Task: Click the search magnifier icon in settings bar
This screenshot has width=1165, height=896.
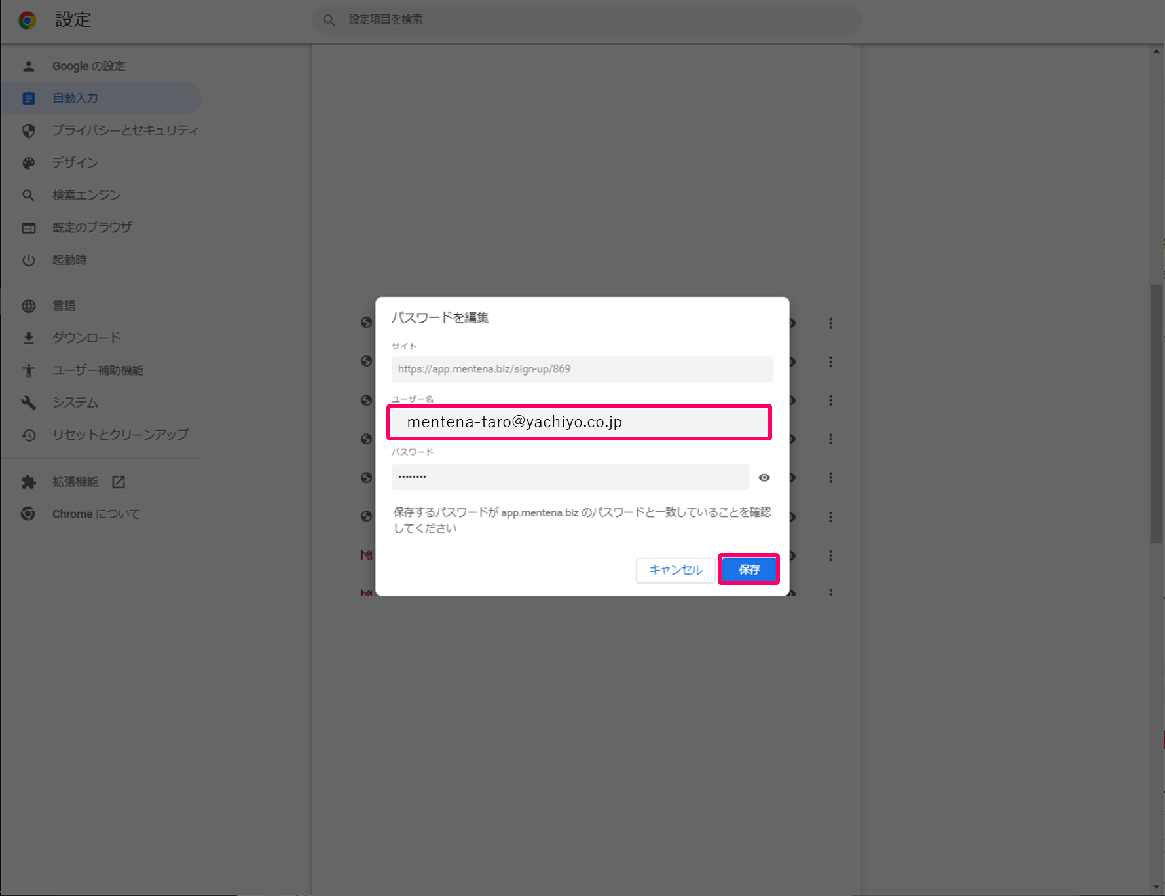Action: coord(329,20)
